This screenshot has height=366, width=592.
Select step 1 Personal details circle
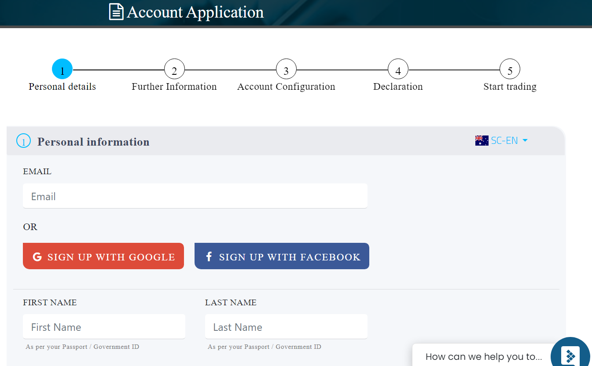[62, 70]
